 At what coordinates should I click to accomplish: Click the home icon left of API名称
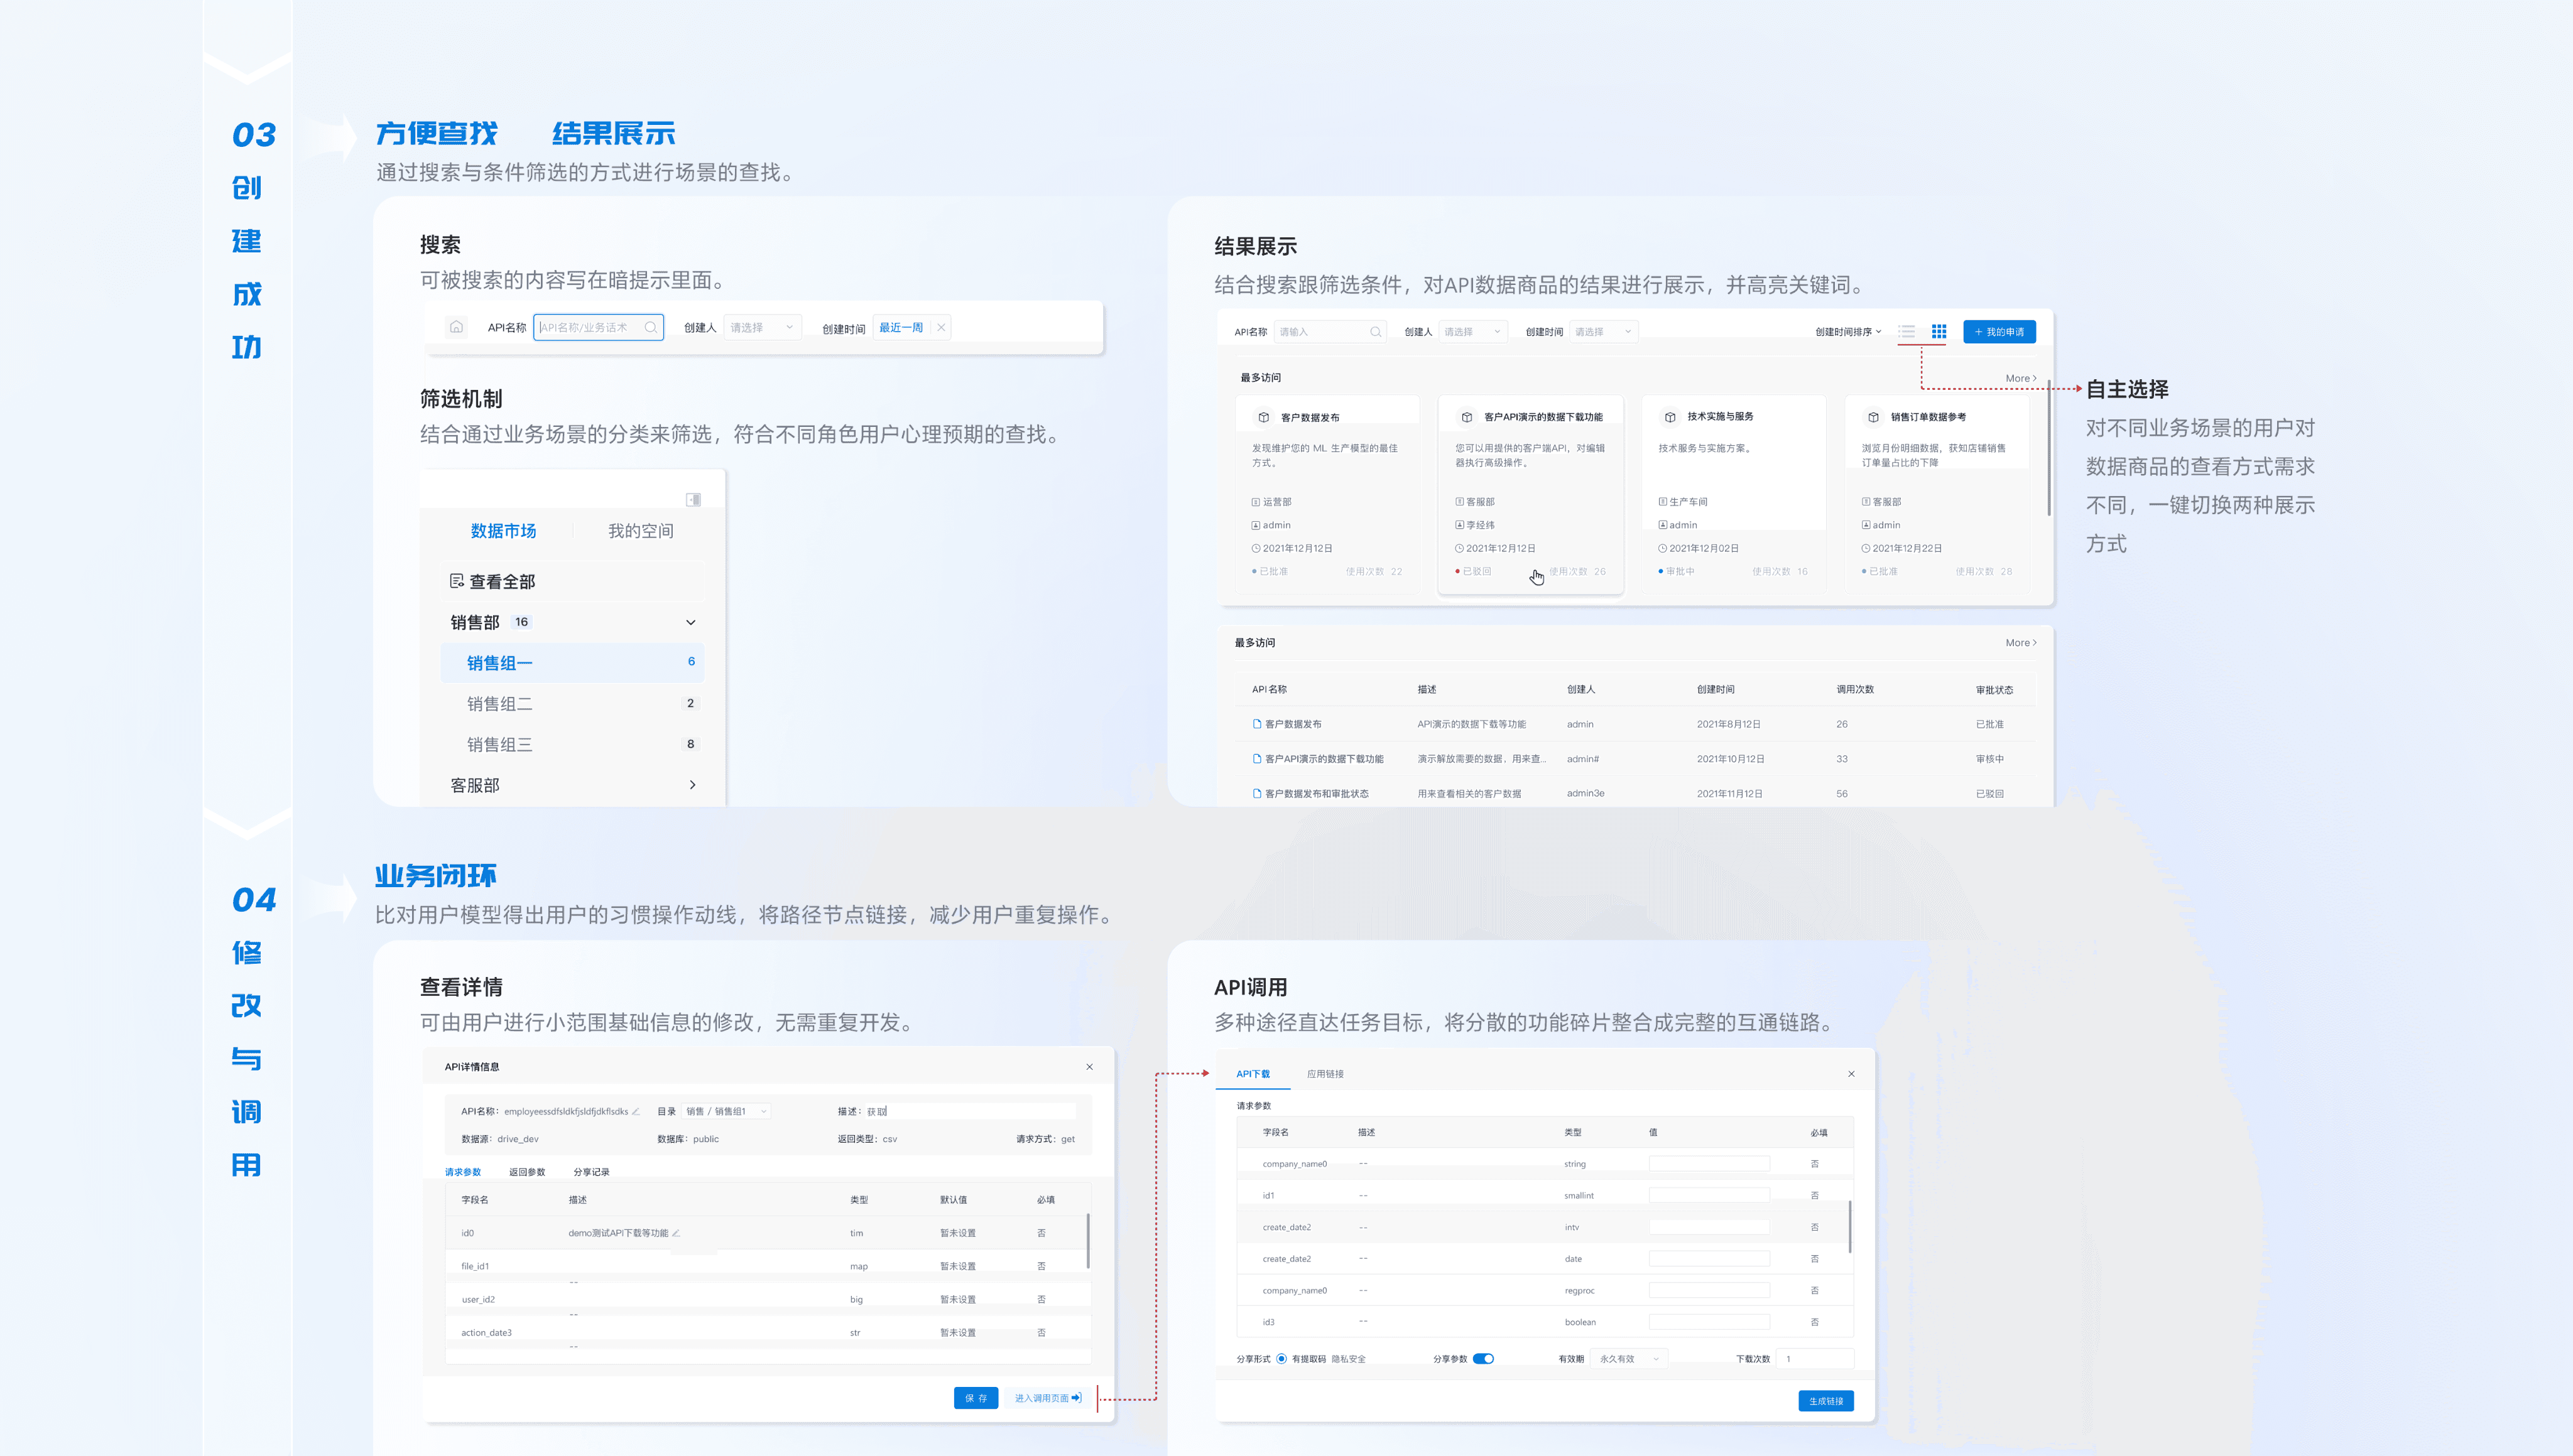456,327
